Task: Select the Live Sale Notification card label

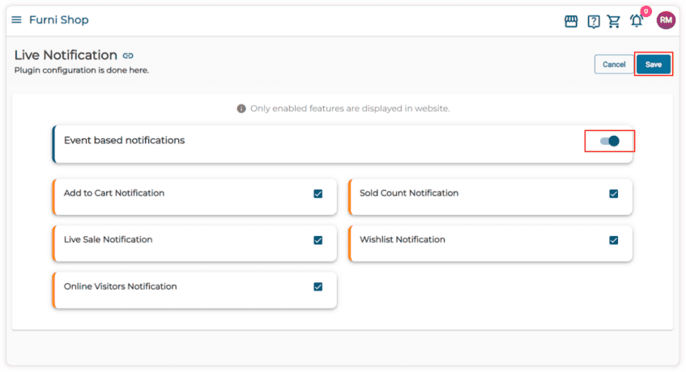Action: coord(108,240)
